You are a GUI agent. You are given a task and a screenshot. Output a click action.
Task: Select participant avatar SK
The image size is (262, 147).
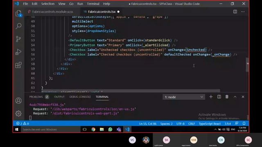(x=166, y=140)
